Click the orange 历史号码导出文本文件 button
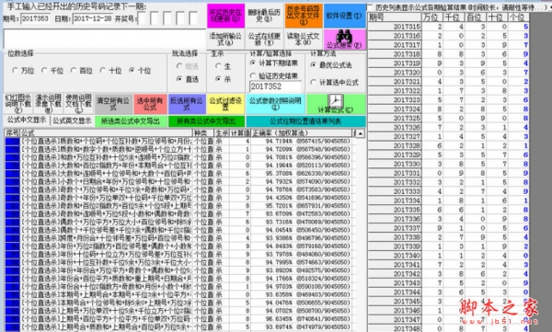The width and height of the screenshot is (552, 332). (x=303, y=16)
